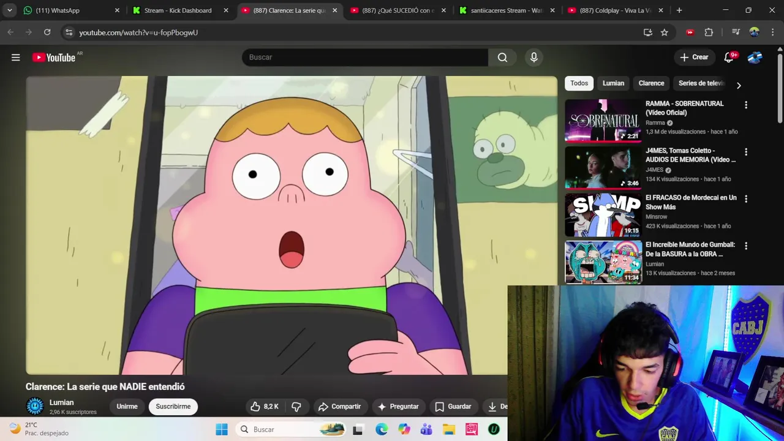Screen dimensions: 784x441
Task: Open a new browser tab with the plus
Action: tap(679, 10)
